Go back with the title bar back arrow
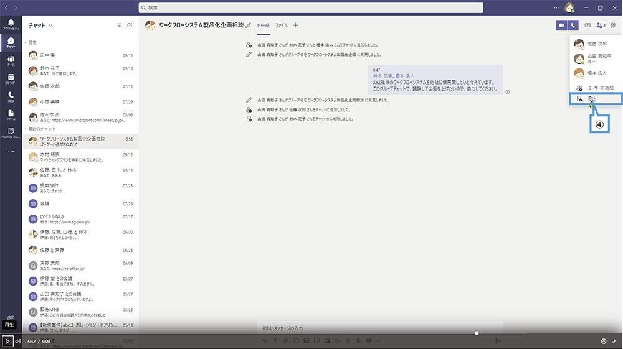 click(6, 7)
